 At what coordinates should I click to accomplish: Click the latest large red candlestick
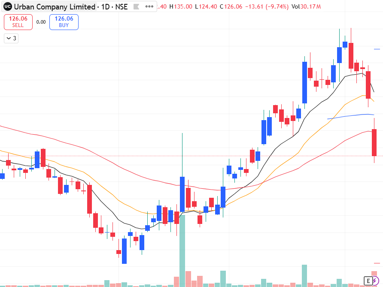[x=374, y=142]
